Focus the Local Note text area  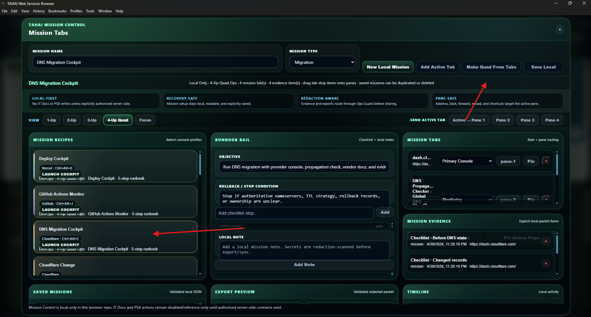304,250
